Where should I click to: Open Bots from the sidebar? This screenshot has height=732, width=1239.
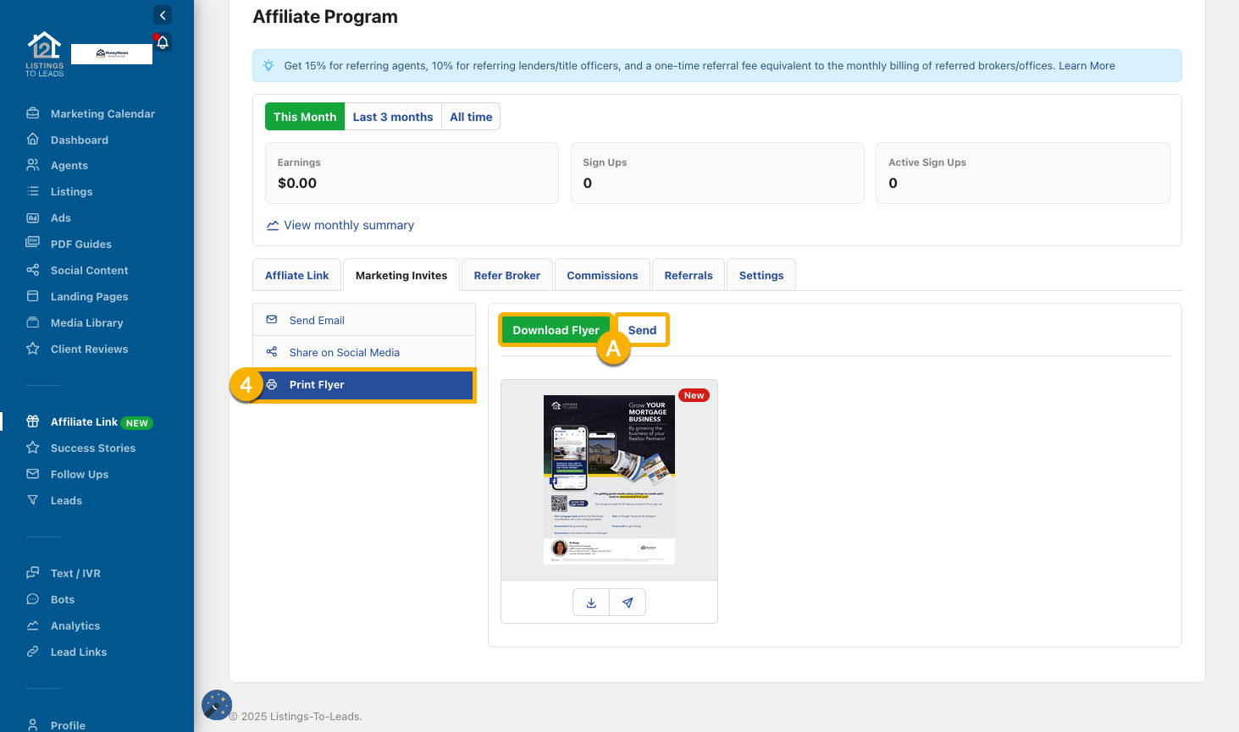(x=63, y=599)
